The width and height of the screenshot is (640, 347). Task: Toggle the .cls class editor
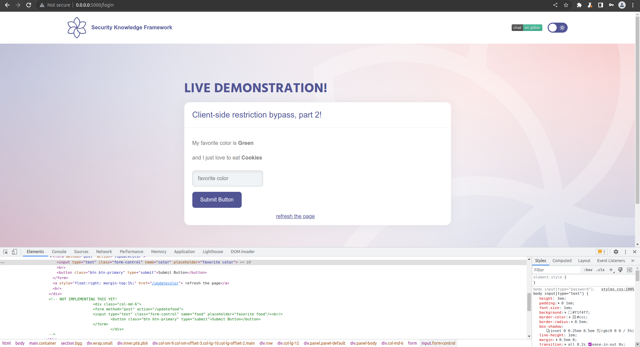click(x=600, y=270)
